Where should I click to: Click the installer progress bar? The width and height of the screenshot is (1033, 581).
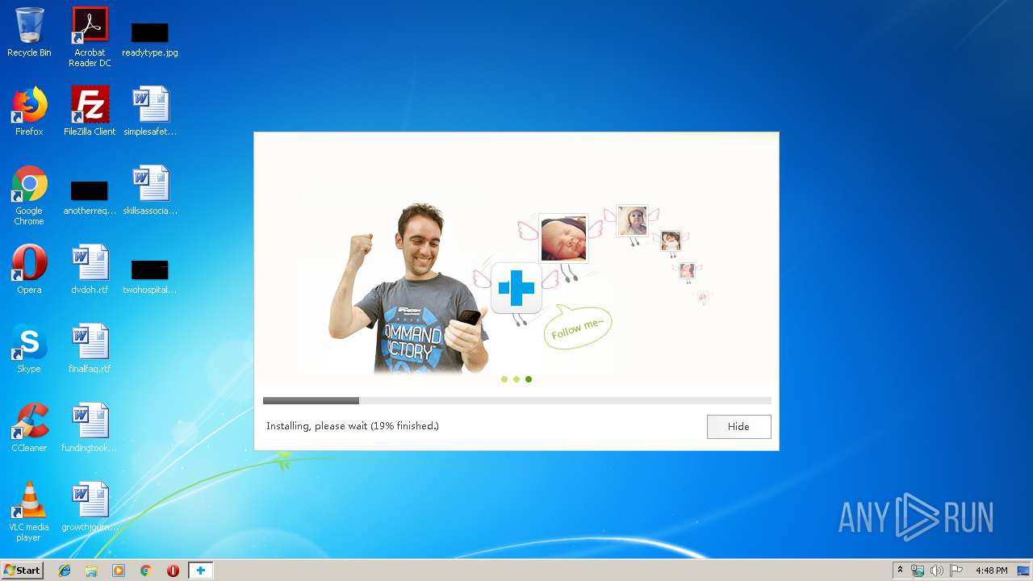pyautogui.click(x=516, y=400)
